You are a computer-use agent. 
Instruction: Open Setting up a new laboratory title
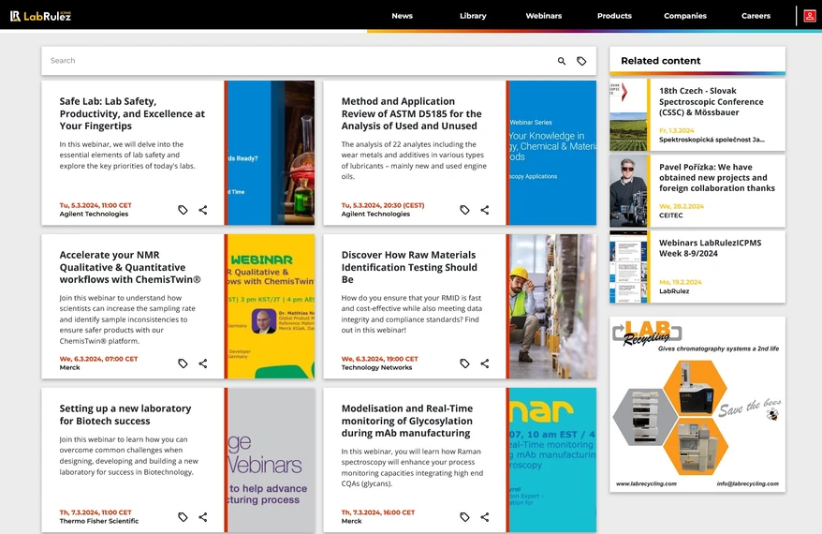click(x=125, y=414)
